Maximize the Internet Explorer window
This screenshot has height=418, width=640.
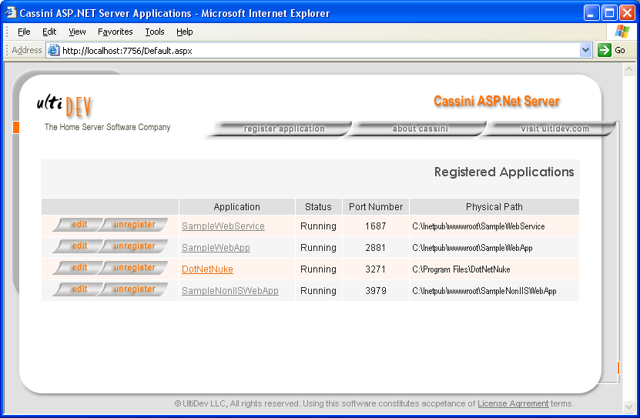(609, 13)
